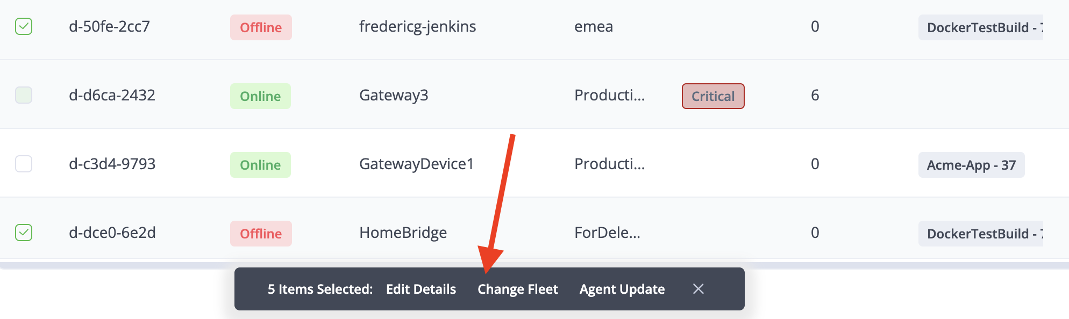
Task: Uncheck the d-50fe-2cc7 device checkbox
Action: click(24, 26)
